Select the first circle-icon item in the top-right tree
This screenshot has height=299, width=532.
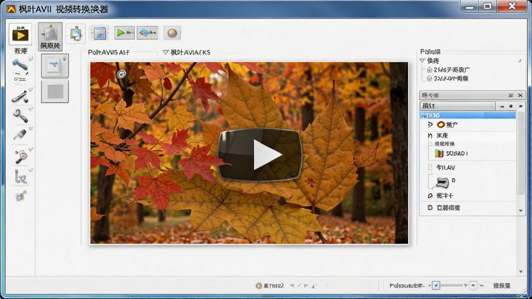(x=448, y=70)
